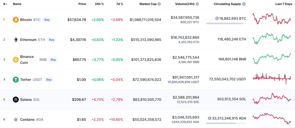
Task: Click the Bitcoin logo icon
Action: tap(16, 20)
